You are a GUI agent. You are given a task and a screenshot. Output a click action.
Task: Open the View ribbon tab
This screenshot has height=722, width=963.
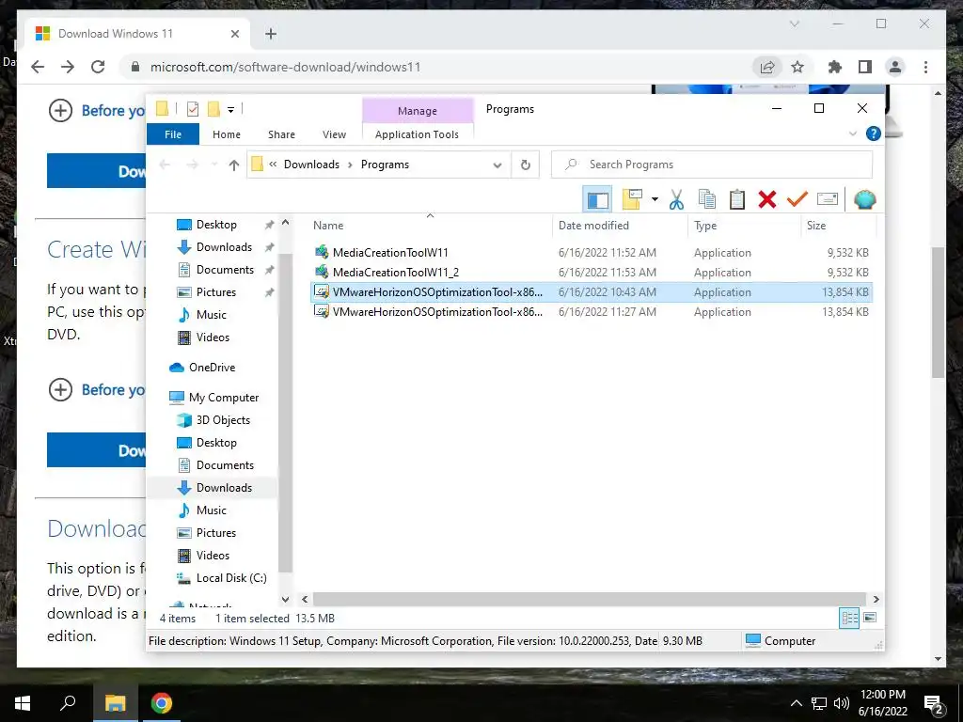tap(334, 134)
